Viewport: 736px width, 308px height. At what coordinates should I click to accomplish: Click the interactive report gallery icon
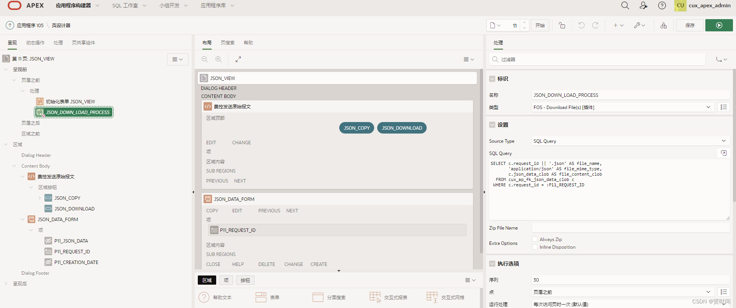(x=375, y=297)
